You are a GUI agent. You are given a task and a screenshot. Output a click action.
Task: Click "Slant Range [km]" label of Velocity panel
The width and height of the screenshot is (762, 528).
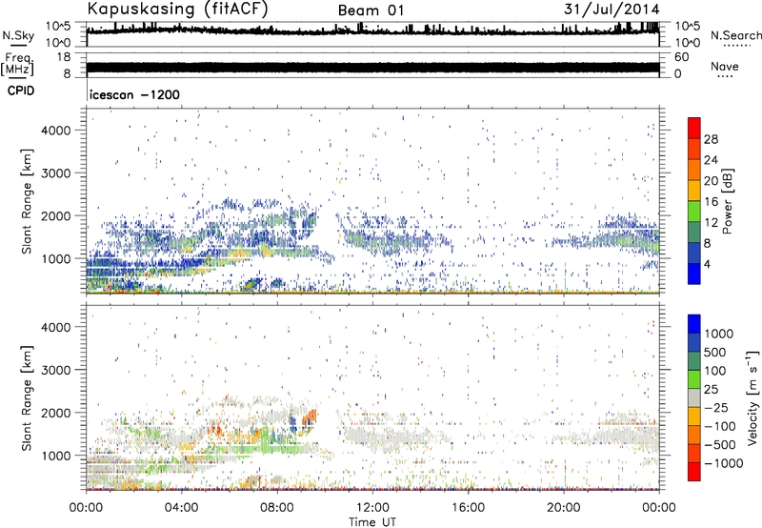coord(27,397)
